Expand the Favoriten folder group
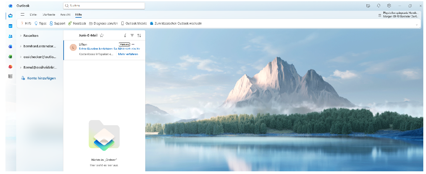The height and width of the screenshot is (174, 426). [x=21, y=36]
